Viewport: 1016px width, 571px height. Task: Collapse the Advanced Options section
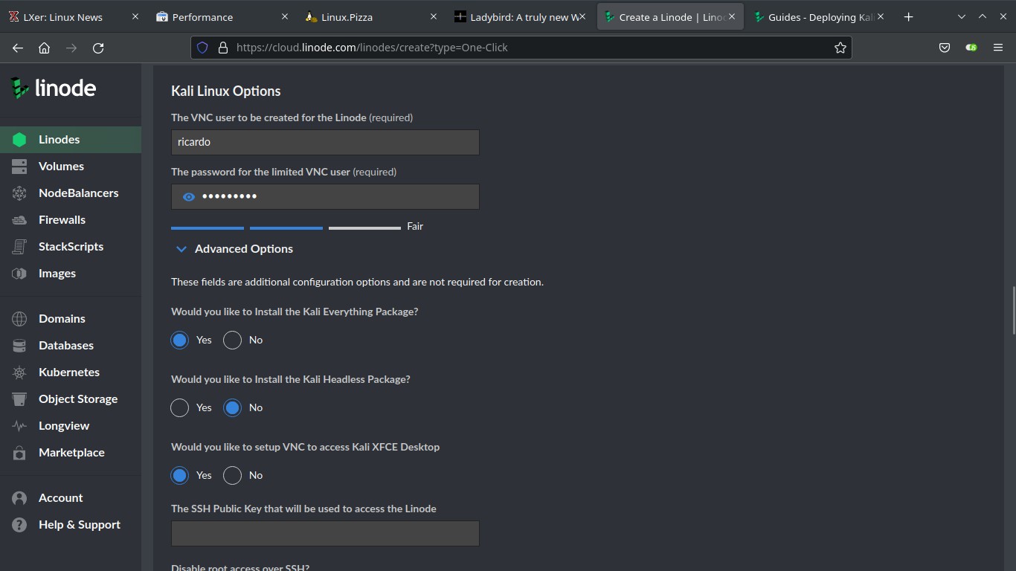click(x=233, y=249)
